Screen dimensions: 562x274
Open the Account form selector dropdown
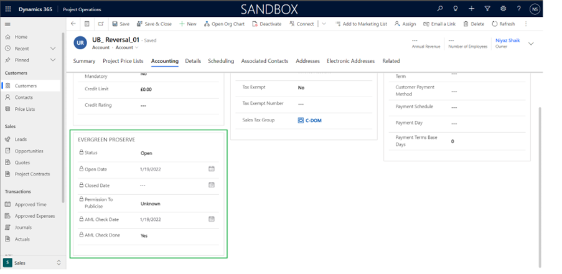127,47
